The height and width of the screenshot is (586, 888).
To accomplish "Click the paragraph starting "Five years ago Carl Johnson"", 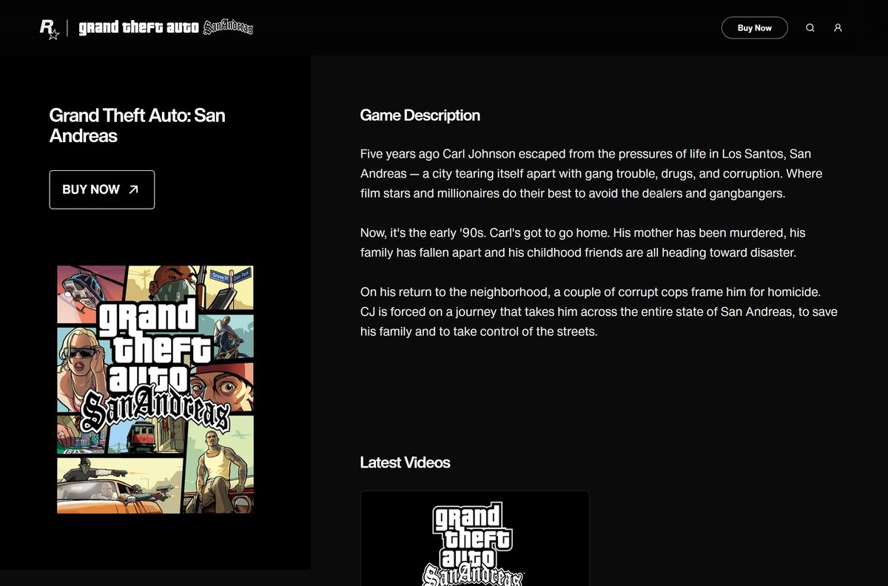I will click(x=591, y=174).
